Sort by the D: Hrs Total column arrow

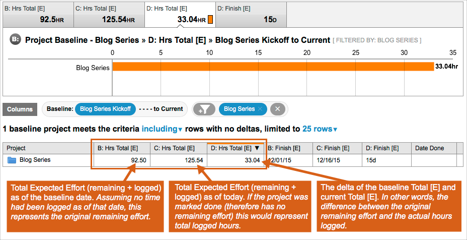point(257,148)
